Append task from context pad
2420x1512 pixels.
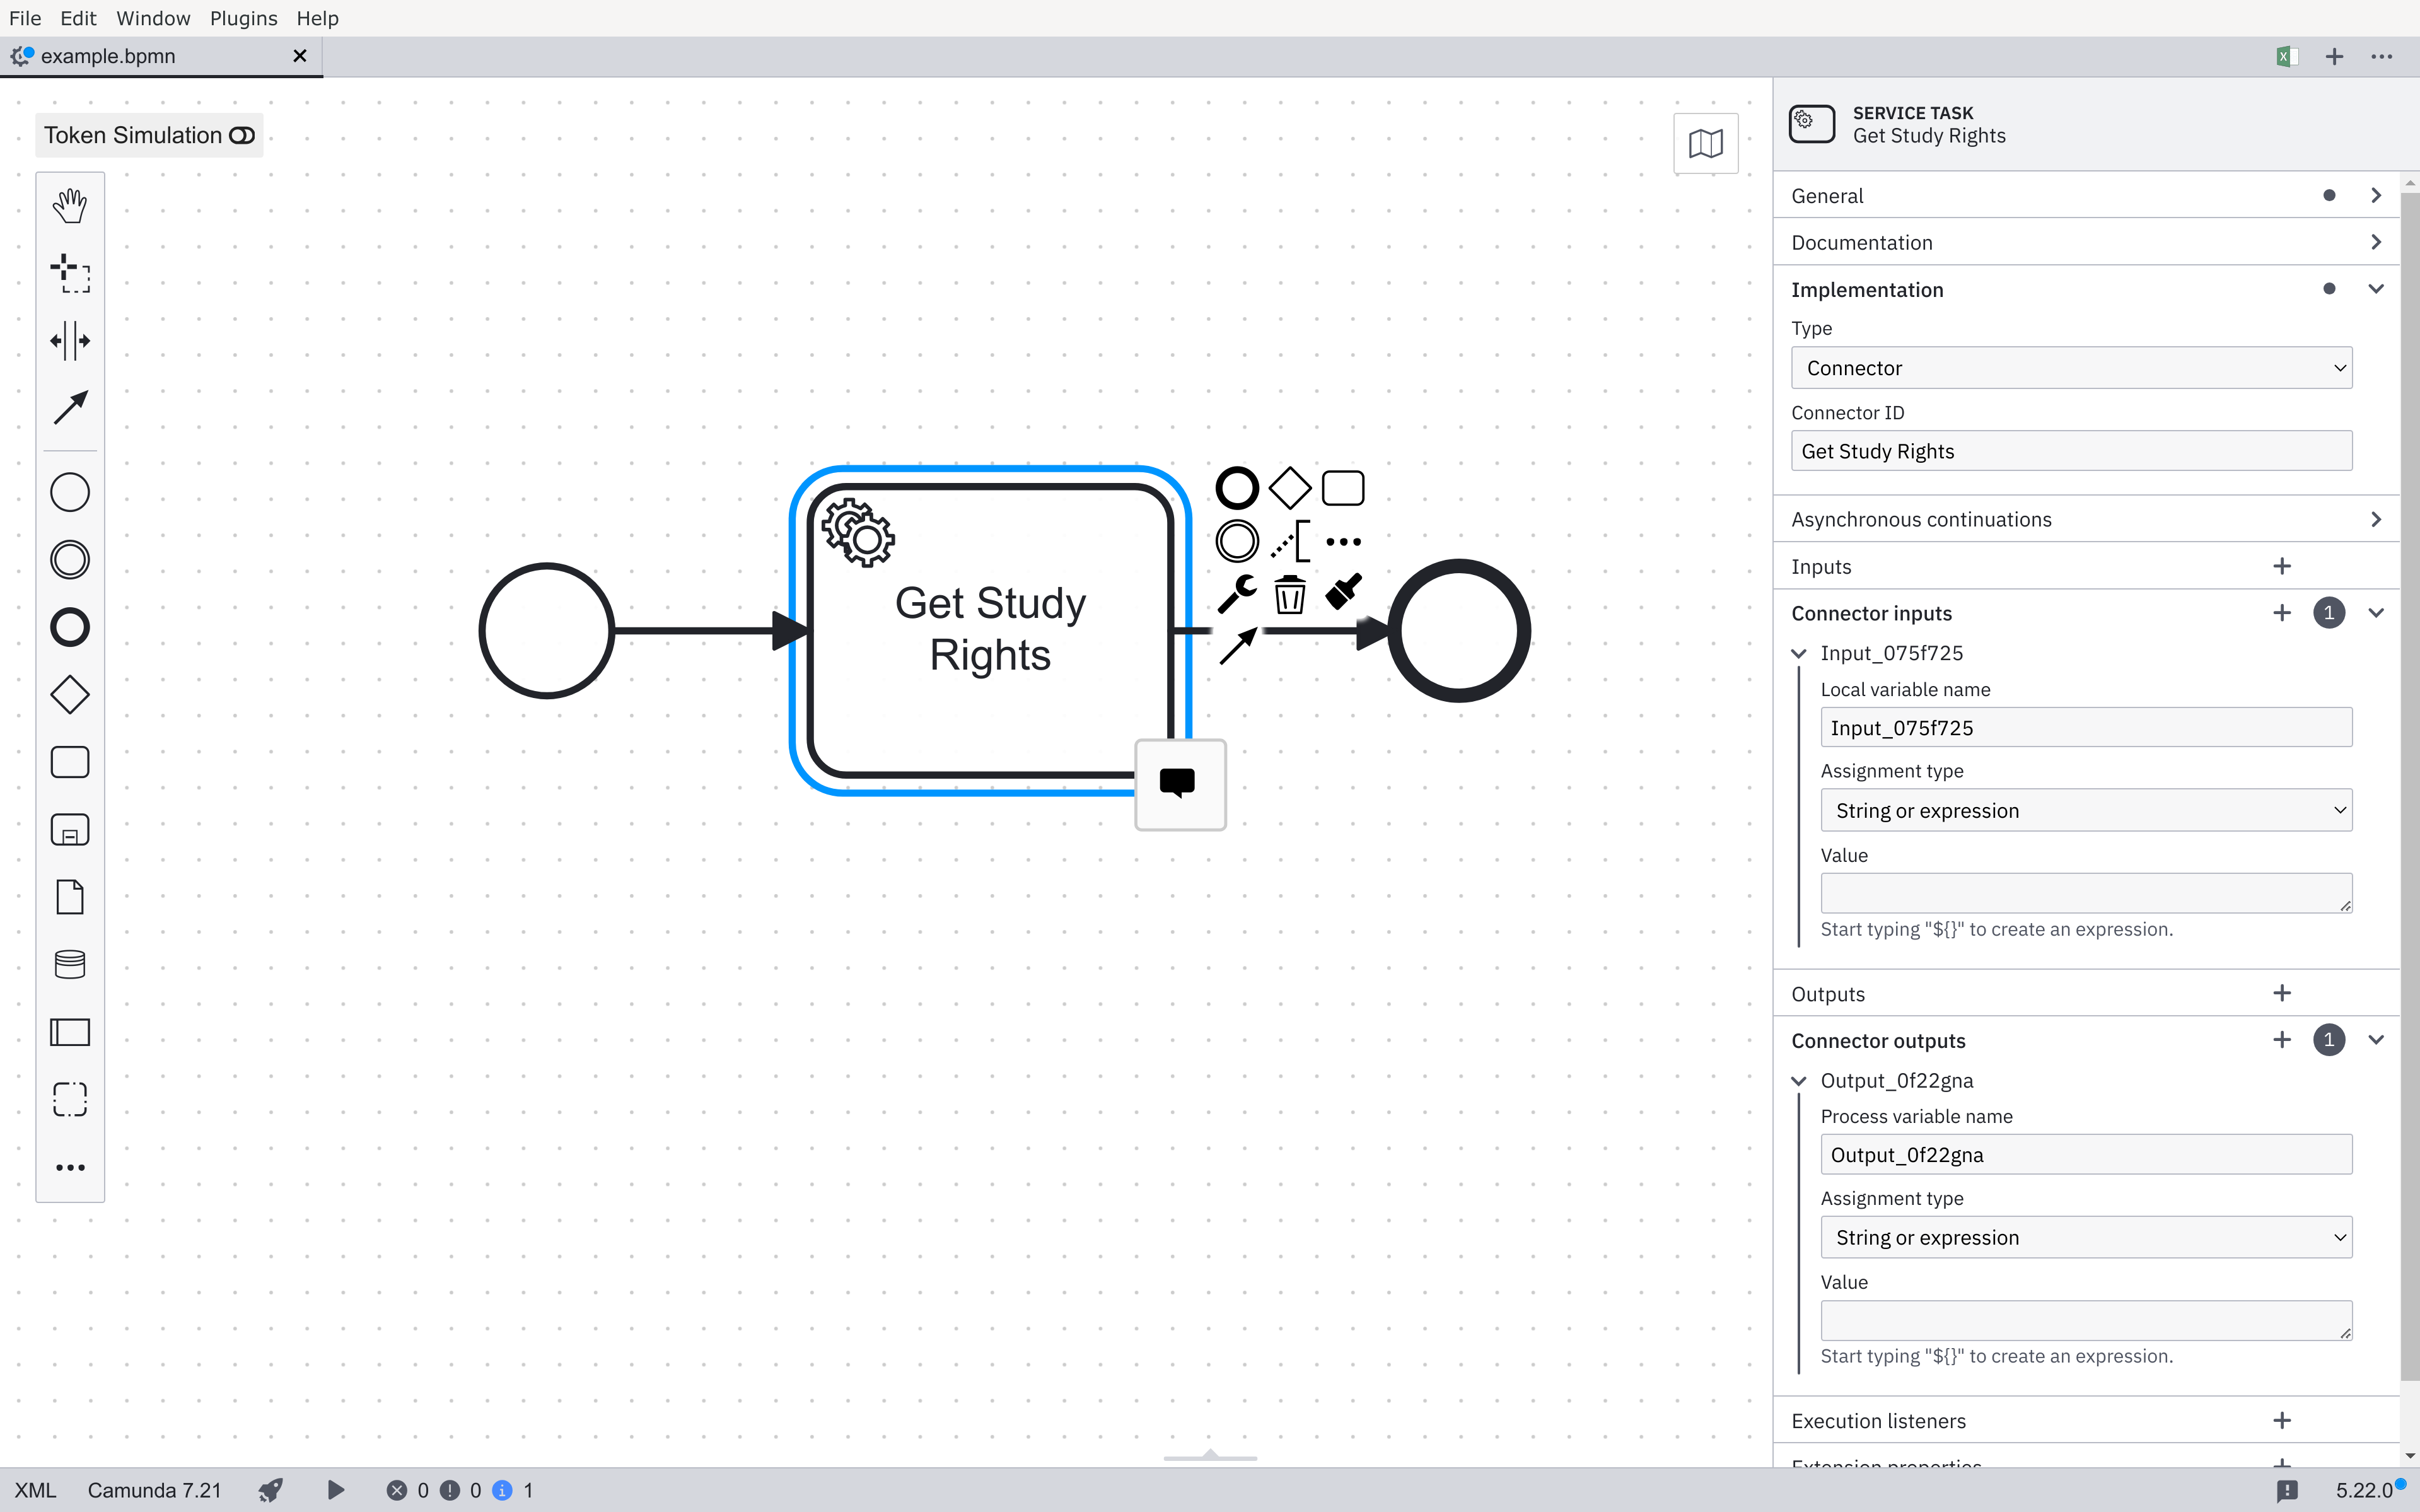(1343, 488)
